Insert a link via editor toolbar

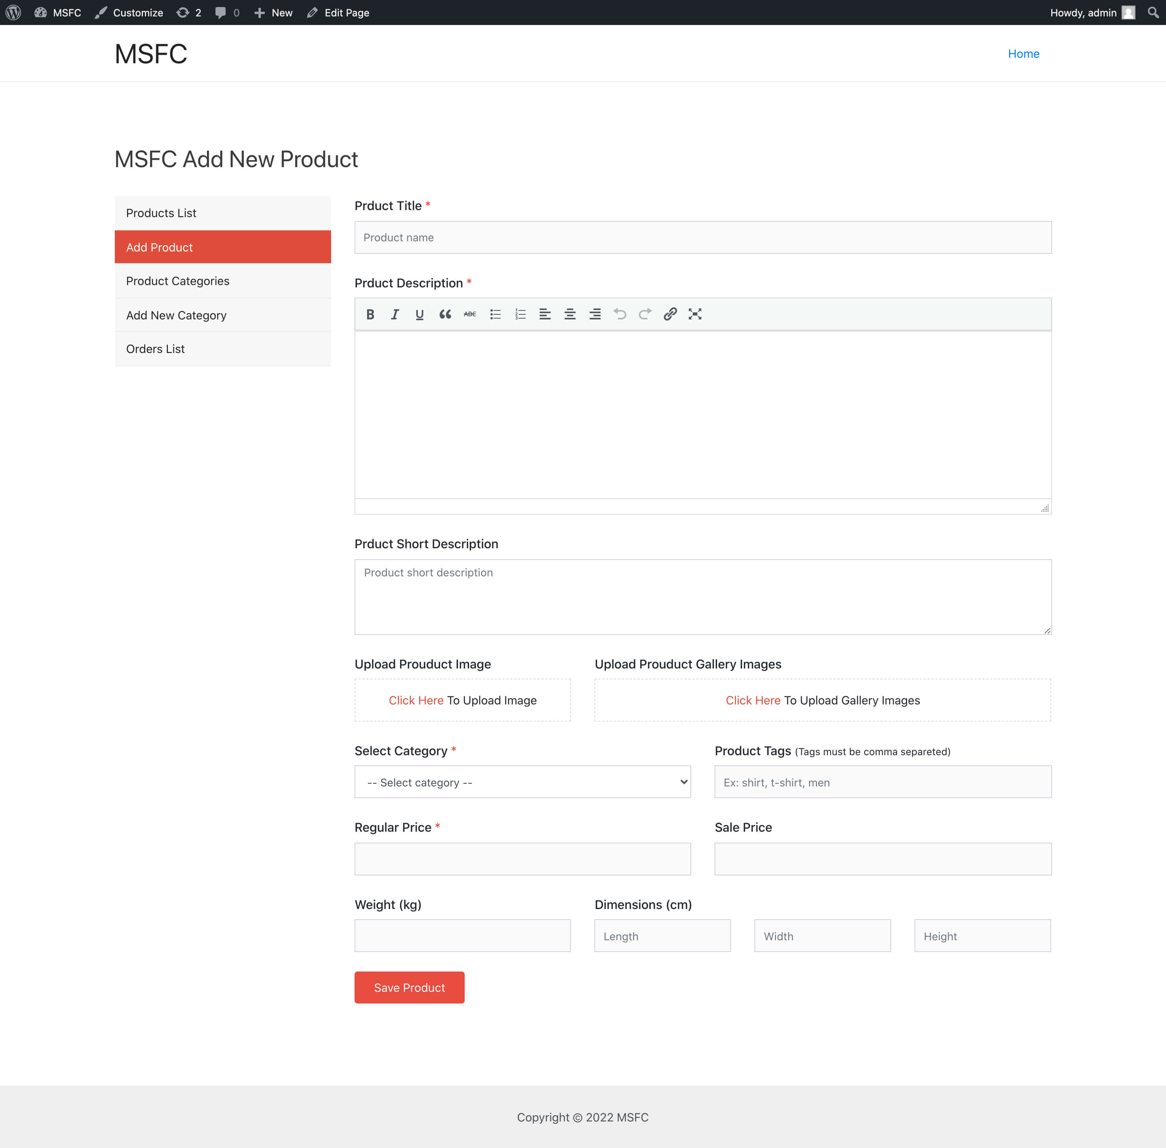670,314
